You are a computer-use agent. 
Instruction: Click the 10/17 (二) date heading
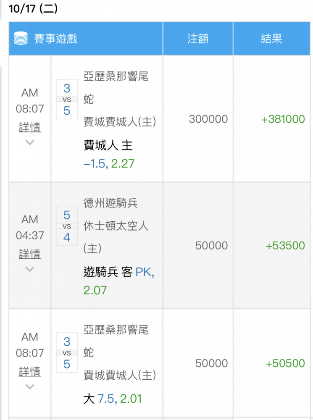(x=33, y=8)
